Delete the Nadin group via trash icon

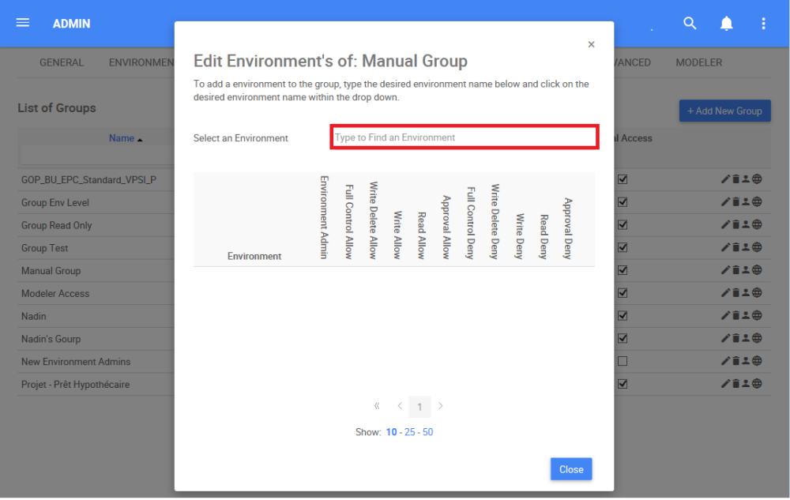tap(736, 316)
